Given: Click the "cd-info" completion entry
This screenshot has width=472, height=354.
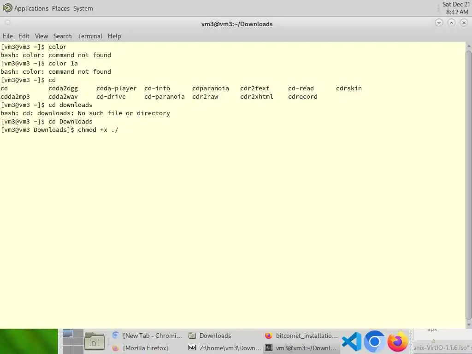Looking at the screenshot, I should 157,88.
